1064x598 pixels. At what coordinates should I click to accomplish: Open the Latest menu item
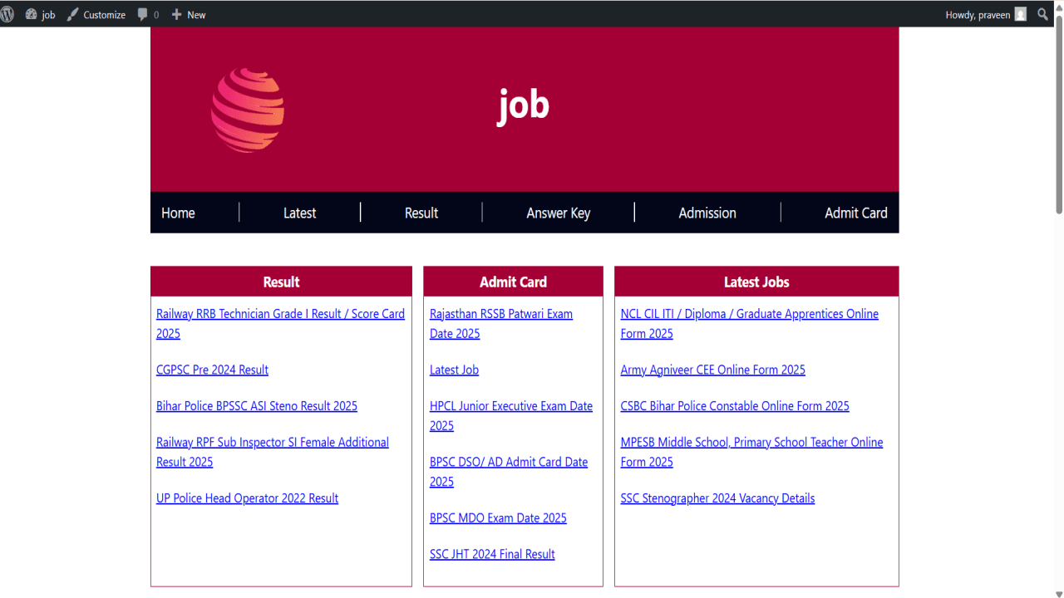pos(299,213)
